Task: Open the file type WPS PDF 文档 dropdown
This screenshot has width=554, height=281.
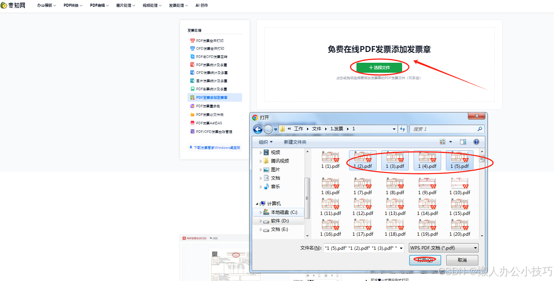Action: (443, 248)
